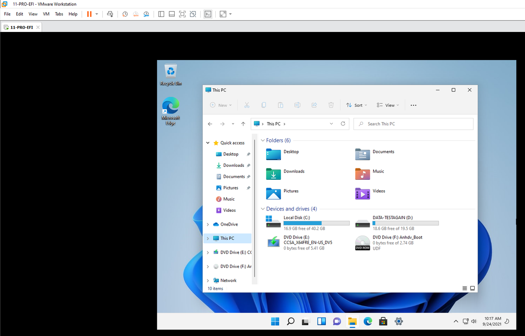Click the New button in File Explorer

click(x=221, y=105)
